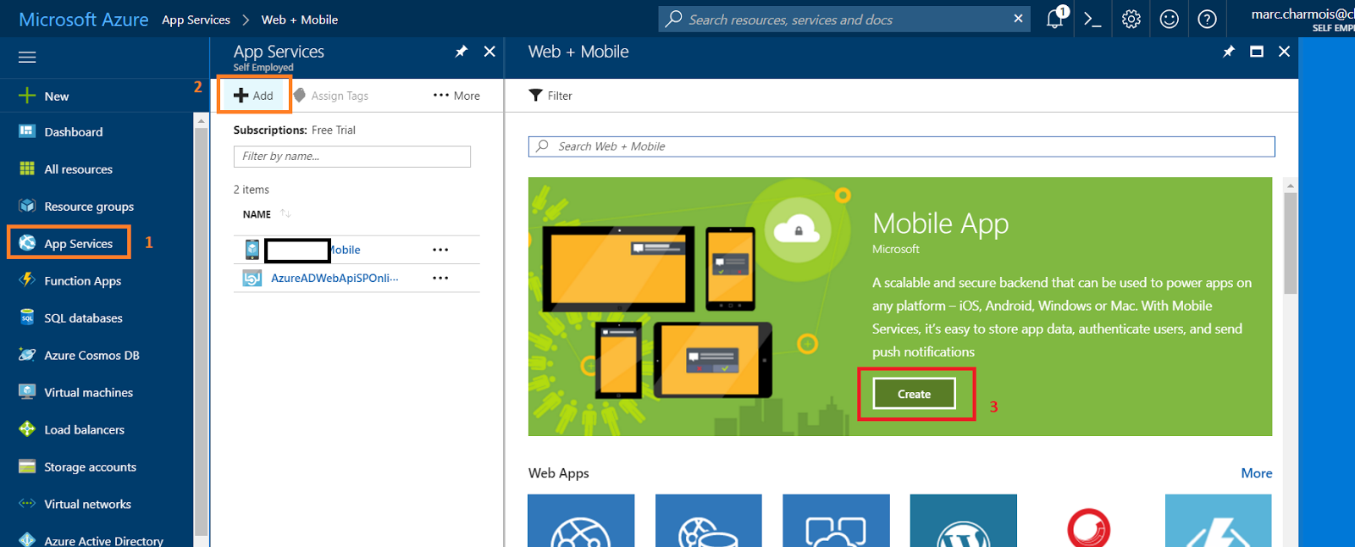Click the Web + Mobile blade scrollbar
Screen dimensions: 1355x547
(1290, 243)
